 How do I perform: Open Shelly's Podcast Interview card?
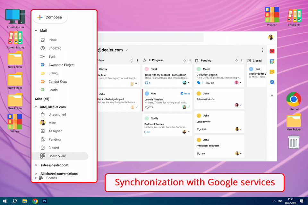coord(167,125)
